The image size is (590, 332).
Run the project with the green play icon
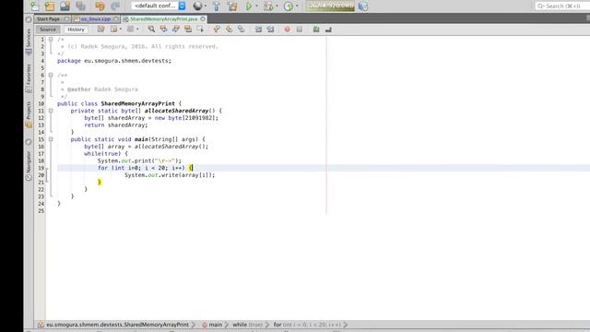(248, 6)
